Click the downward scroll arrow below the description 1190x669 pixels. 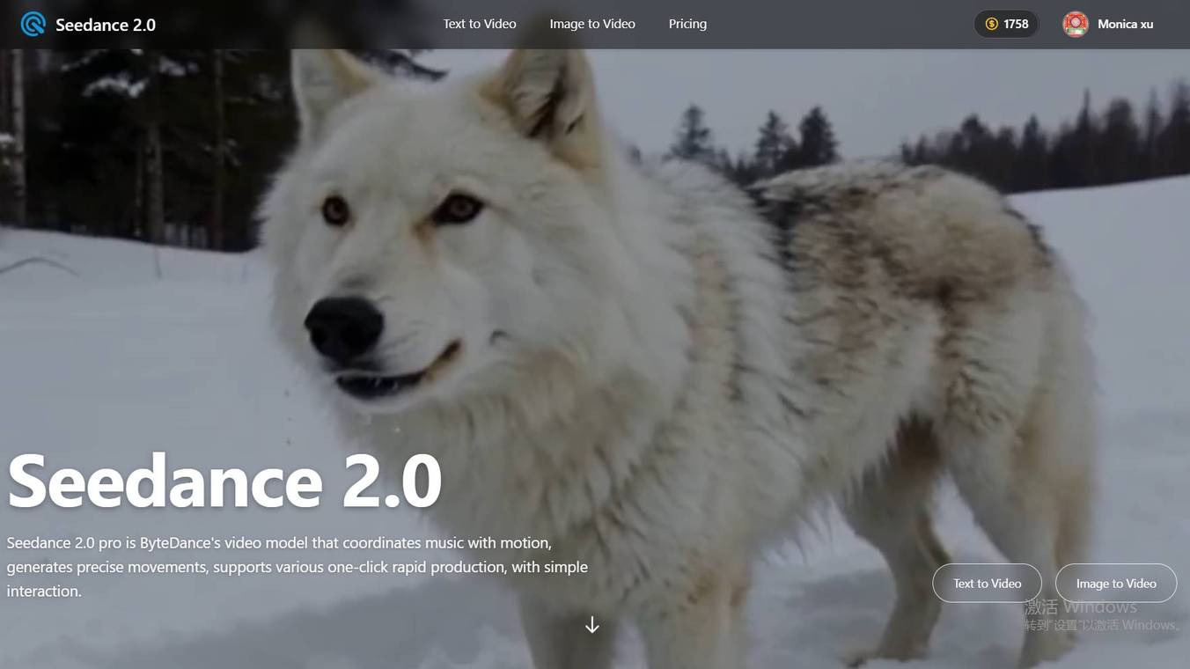(591, 624)
